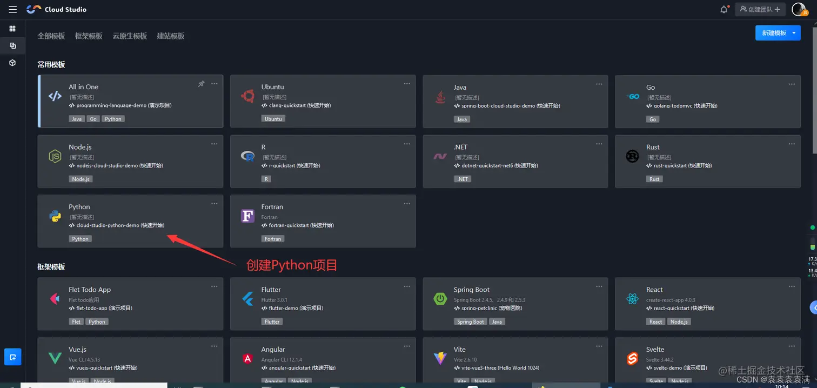Click the Python tag on Python card
Viewport: 817px width, 388px height.
tap(80, 239)
